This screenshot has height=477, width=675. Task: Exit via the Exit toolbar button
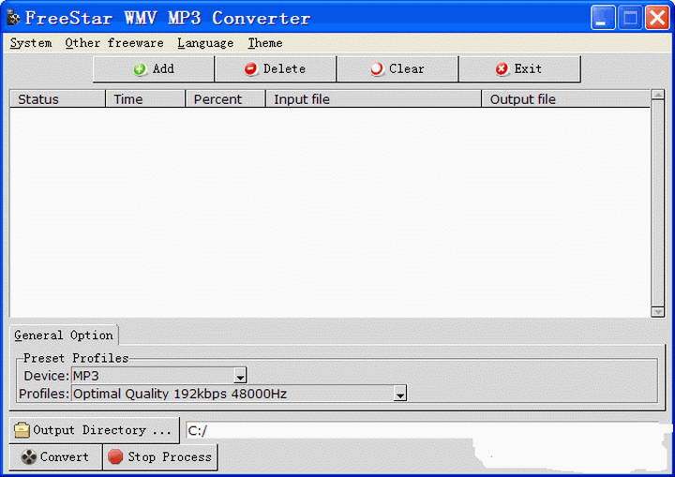pos(519,69)
